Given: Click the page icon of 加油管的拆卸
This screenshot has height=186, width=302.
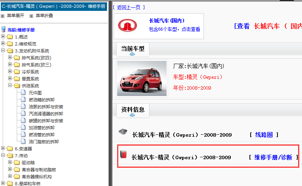Looking at the screenshot, I should tap(23, 127).
